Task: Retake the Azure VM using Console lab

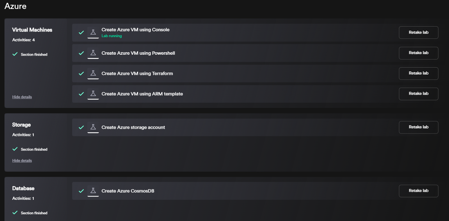Action: pos(419,32)
